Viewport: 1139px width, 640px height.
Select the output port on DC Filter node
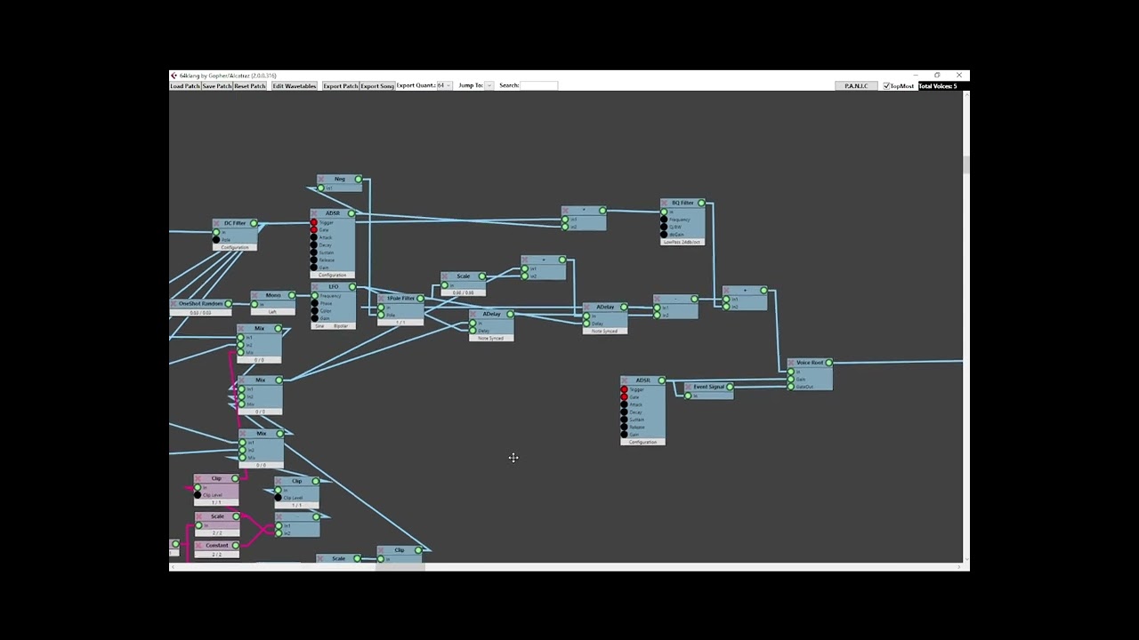point(254,224)
